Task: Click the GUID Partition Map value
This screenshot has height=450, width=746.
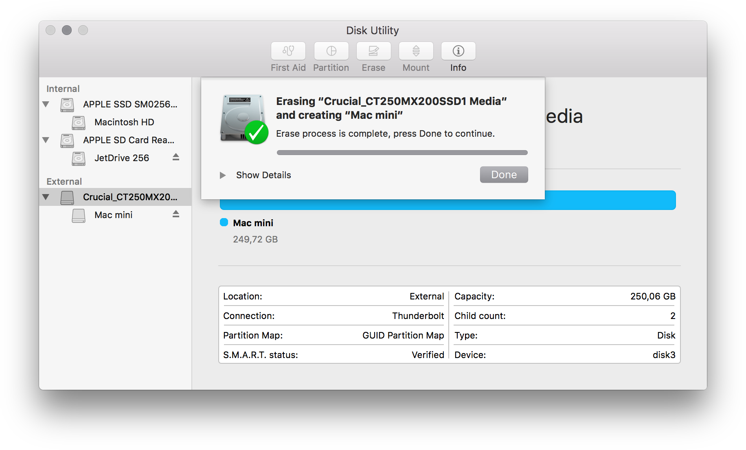Action: [403, 335]
